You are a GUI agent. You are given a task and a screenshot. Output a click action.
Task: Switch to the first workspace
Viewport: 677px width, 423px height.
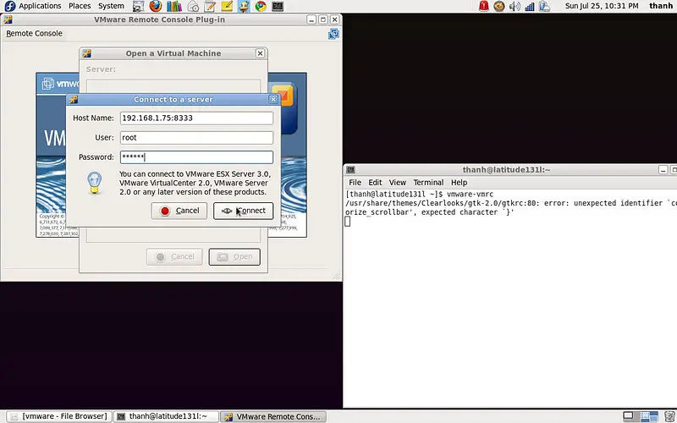click(x=645, y=416)
